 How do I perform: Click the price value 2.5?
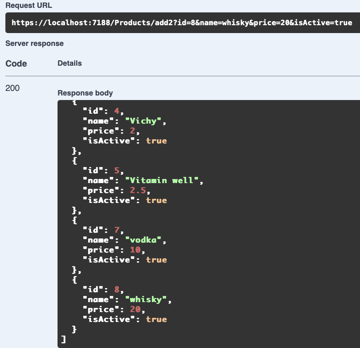click(138, 190)
